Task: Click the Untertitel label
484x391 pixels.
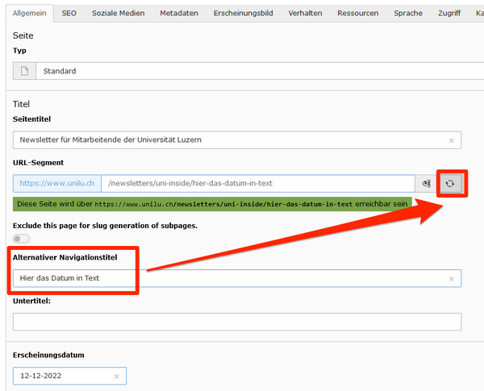Action: (31, 301)
